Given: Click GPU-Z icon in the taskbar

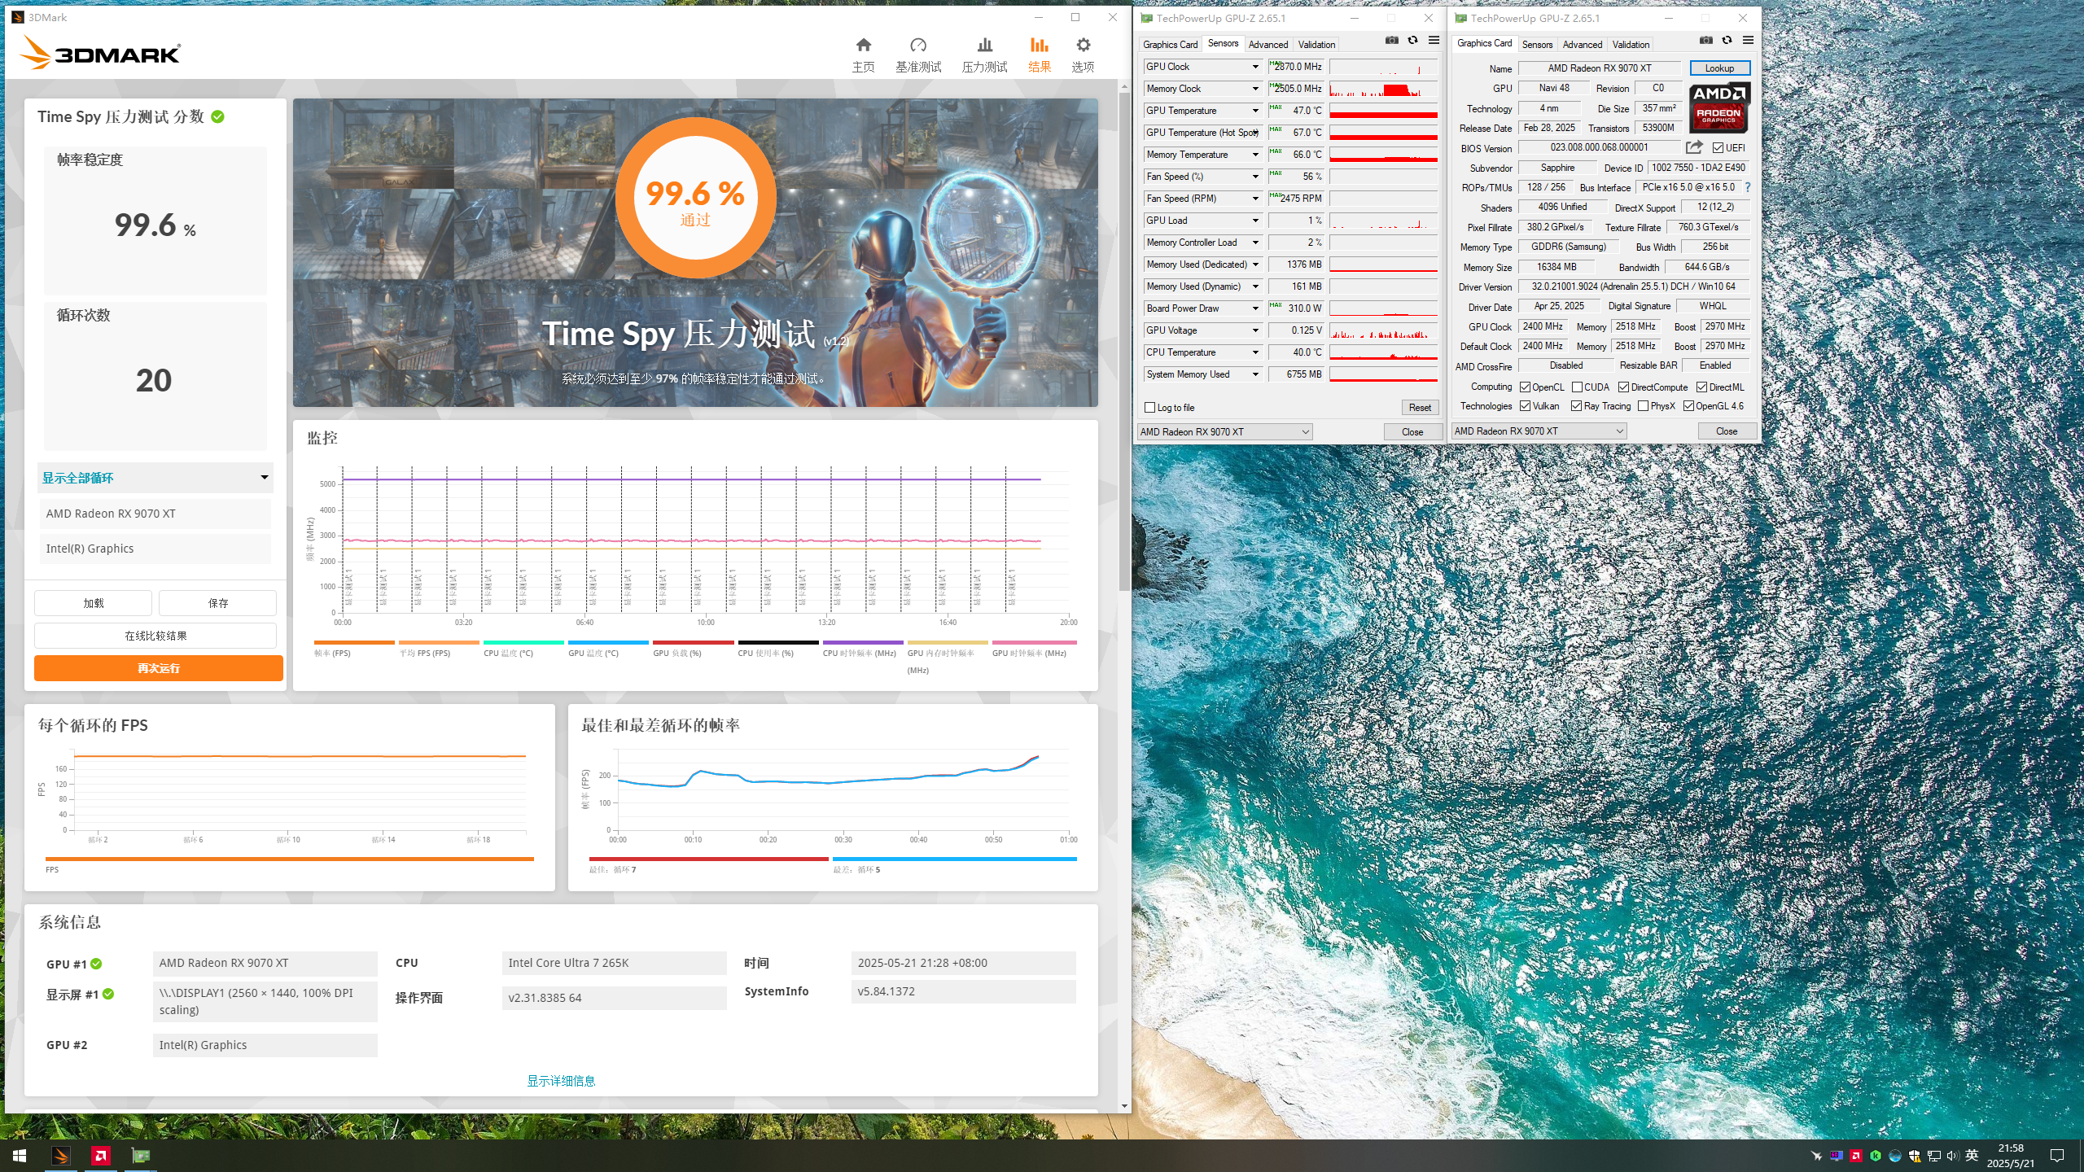Looking at the screenshot, I should [141, 1156].
